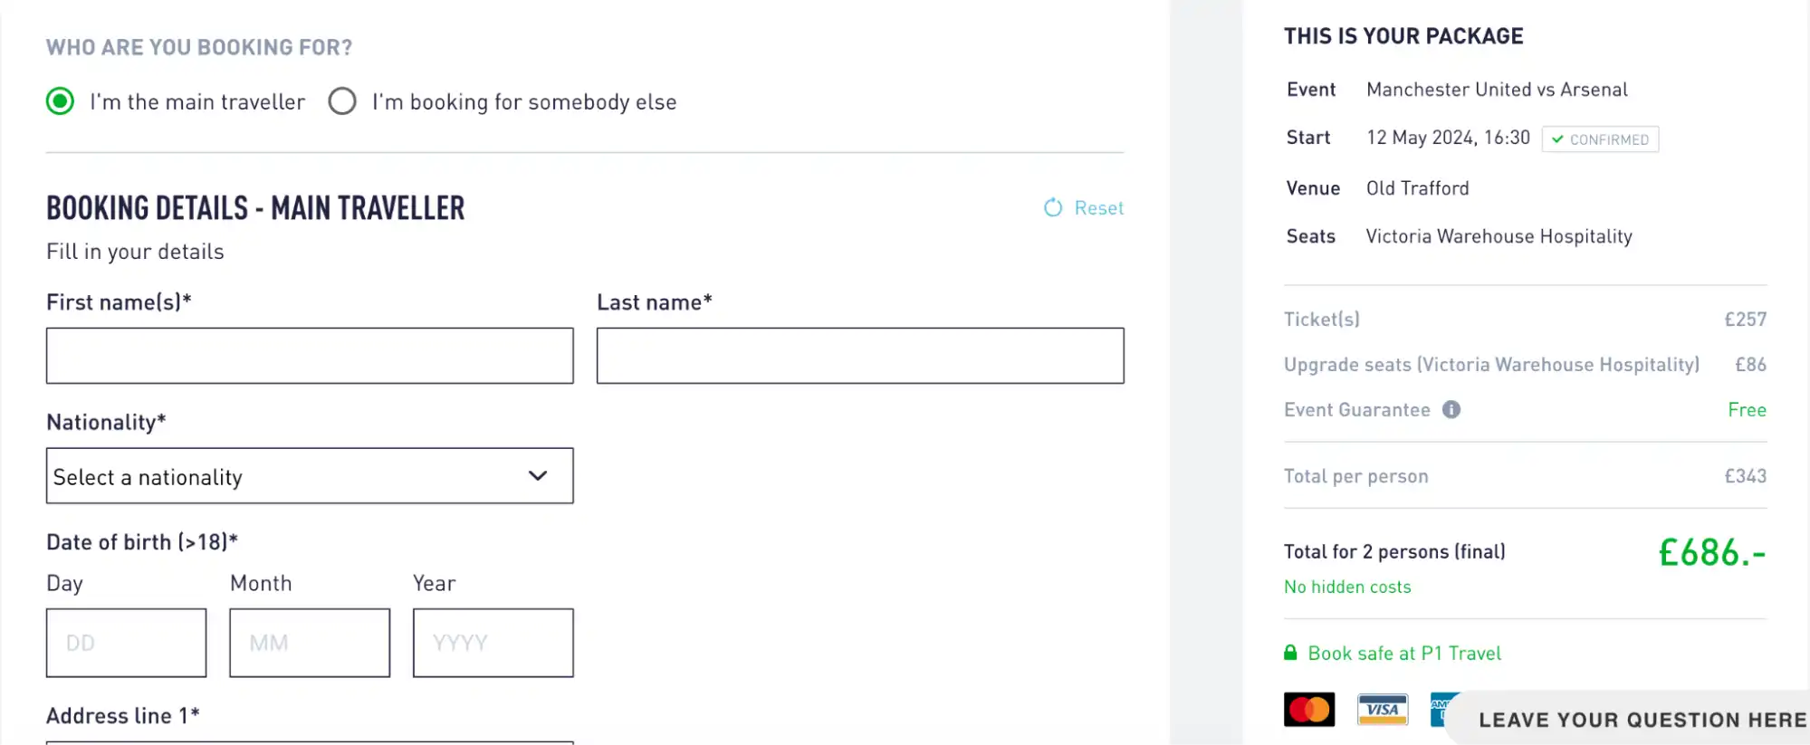1810x745 pixels.
Task: Click the checkmark inside the CONFIRMED badge
Action: point(1556,138)
